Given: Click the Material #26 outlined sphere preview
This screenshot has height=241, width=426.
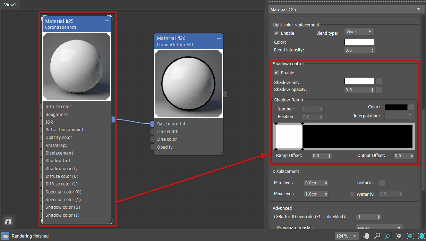Looking at the screenshot, I should [x=188, y=83].
